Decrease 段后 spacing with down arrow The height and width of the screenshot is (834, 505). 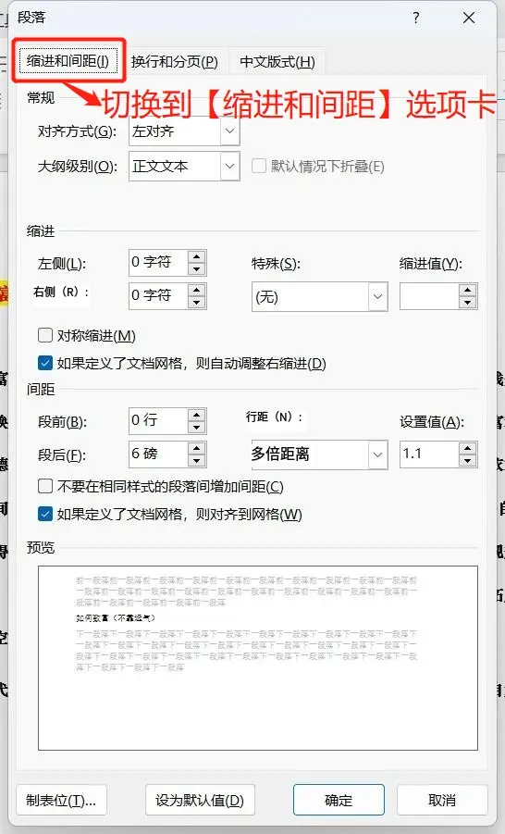[197, 460]
